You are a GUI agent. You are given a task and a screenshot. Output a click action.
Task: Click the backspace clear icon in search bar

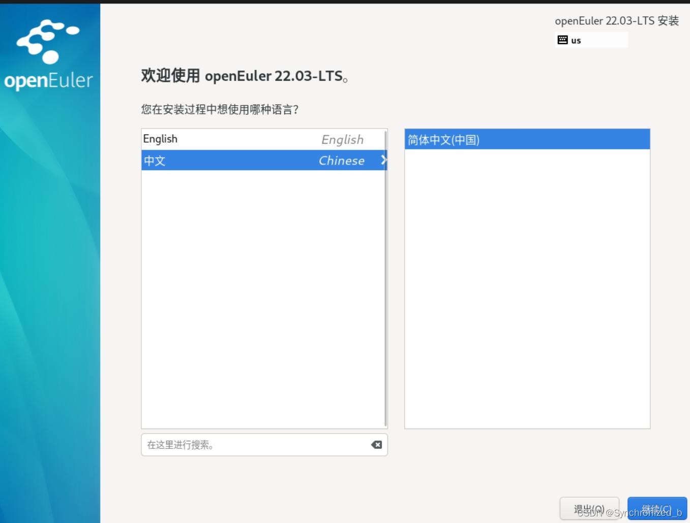(376, 445)
